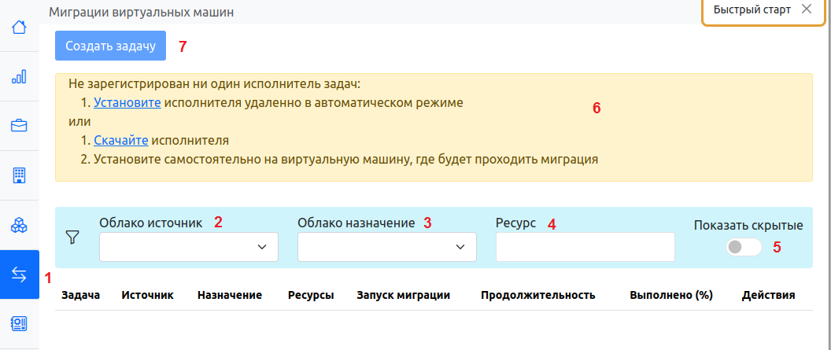Click the briefcase icon in sidebar
Image resolution: width=831 pixels, height=350 pixels.
click(19, 126)
